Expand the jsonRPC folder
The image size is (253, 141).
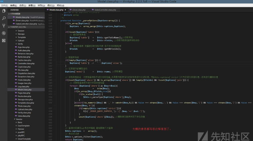pos(16,132)
